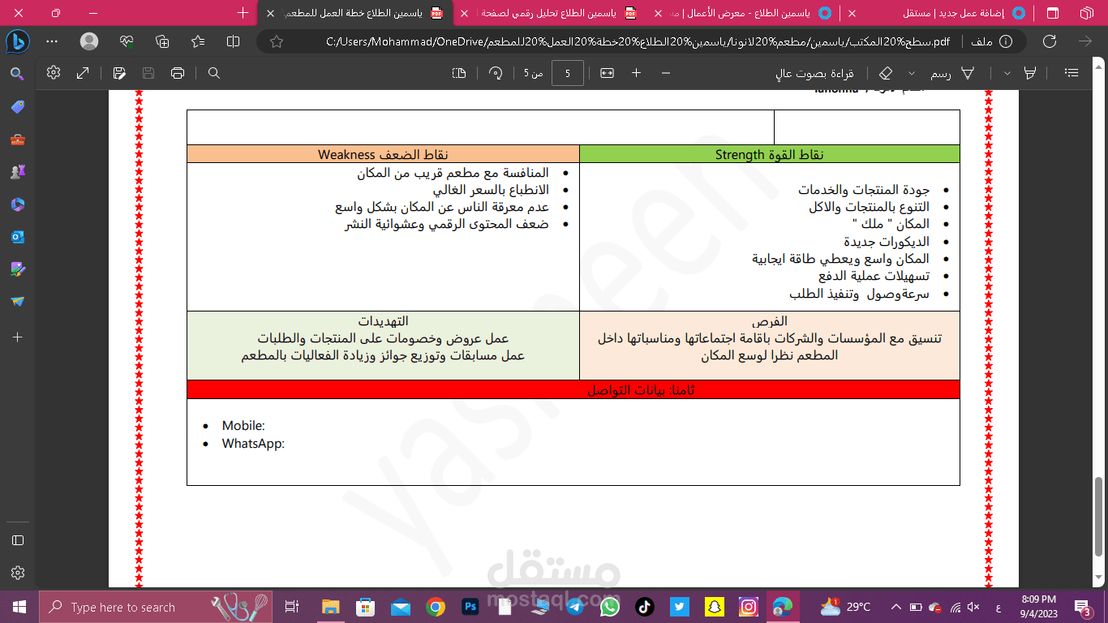Viewport: 1108px width, 623px height.
Task: Click the WhatsApp: contact line
Action: [x=253, y=444]
